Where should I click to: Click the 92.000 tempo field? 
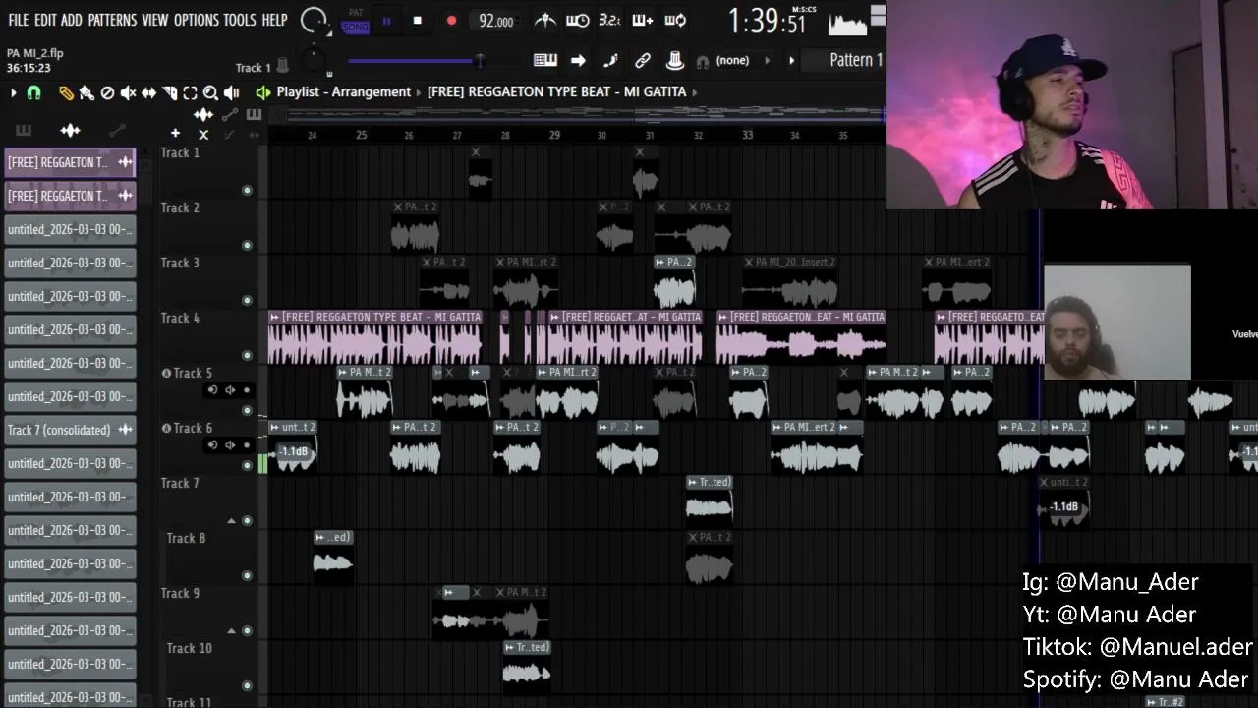(495, 21)
